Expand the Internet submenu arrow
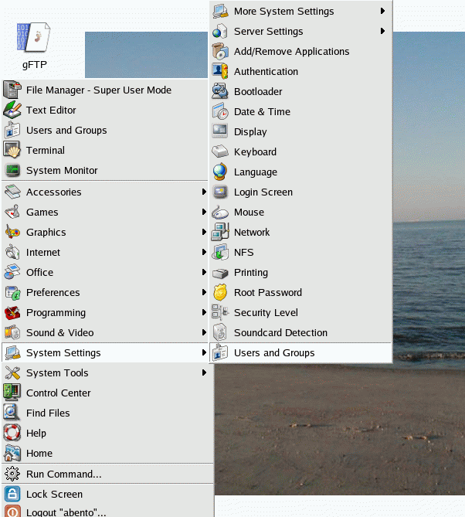465x517 pixels. [x=204, y=252]
